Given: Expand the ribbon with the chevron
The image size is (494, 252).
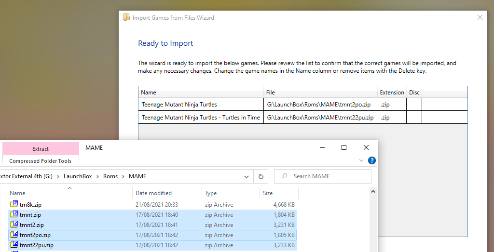Looking at the screenshot, I should (361, 161).
